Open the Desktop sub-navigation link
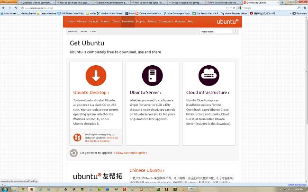 tap(72, 31)
